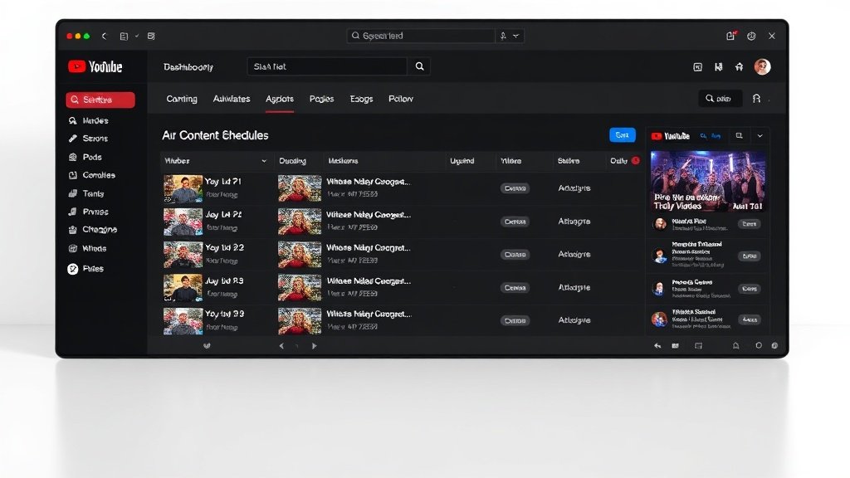This screenshot has height=478, width=850.
Task: Open the user profile avatar
Action: 762,66
